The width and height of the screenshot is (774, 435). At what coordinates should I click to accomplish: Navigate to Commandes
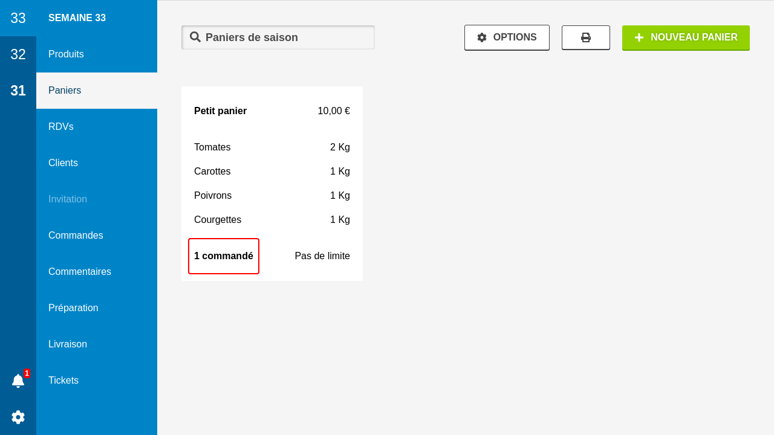76,236
